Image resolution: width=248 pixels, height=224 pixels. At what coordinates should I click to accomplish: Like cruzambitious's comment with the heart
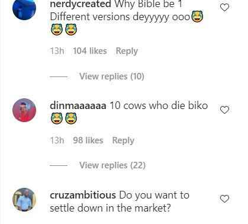[224, 199]
